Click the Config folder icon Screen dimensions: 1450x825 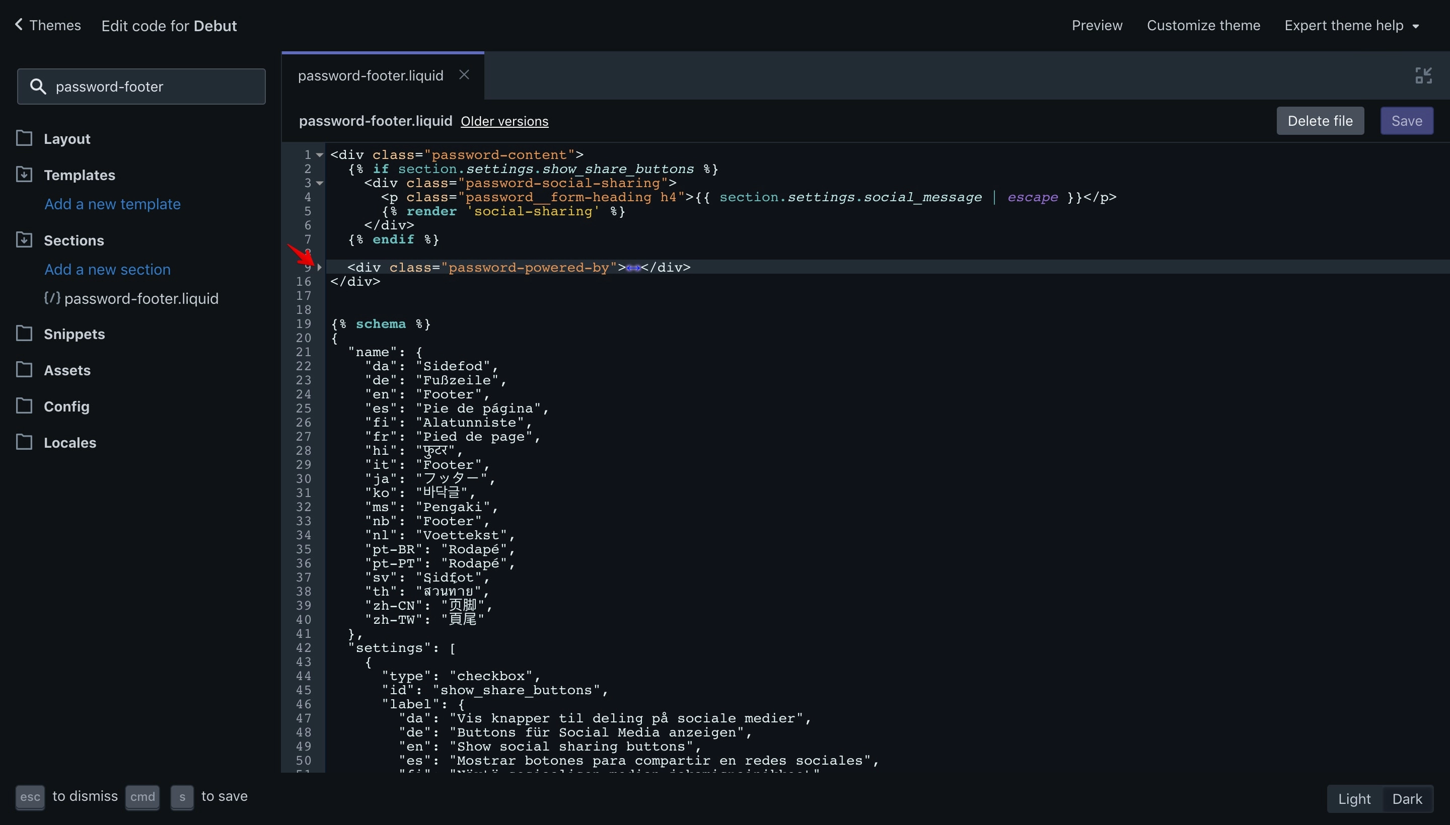tap(24, 405)
